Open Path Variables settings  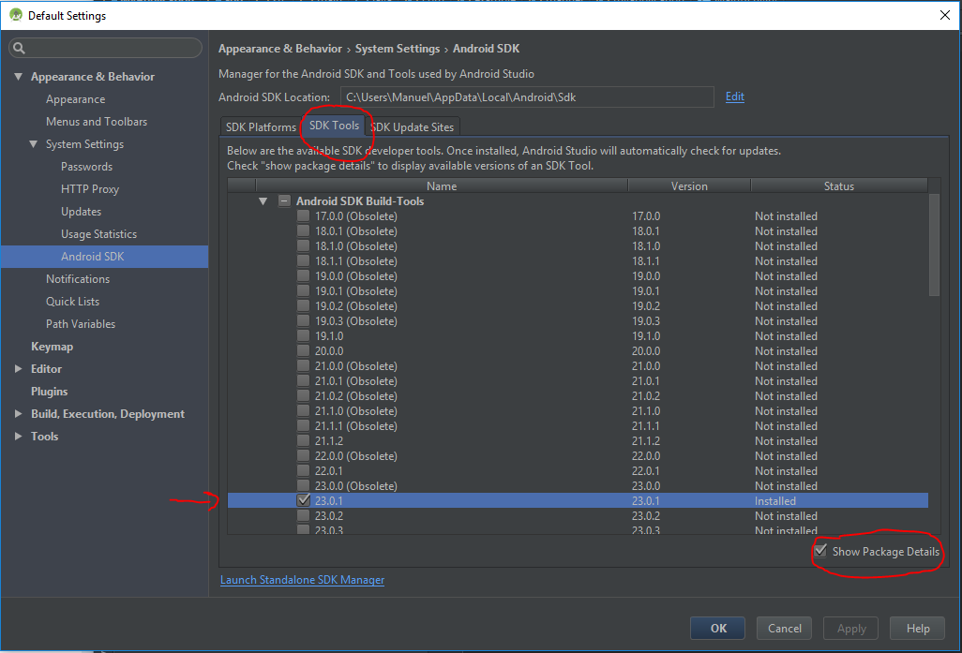pyautogui.click(x=81, y=324)
